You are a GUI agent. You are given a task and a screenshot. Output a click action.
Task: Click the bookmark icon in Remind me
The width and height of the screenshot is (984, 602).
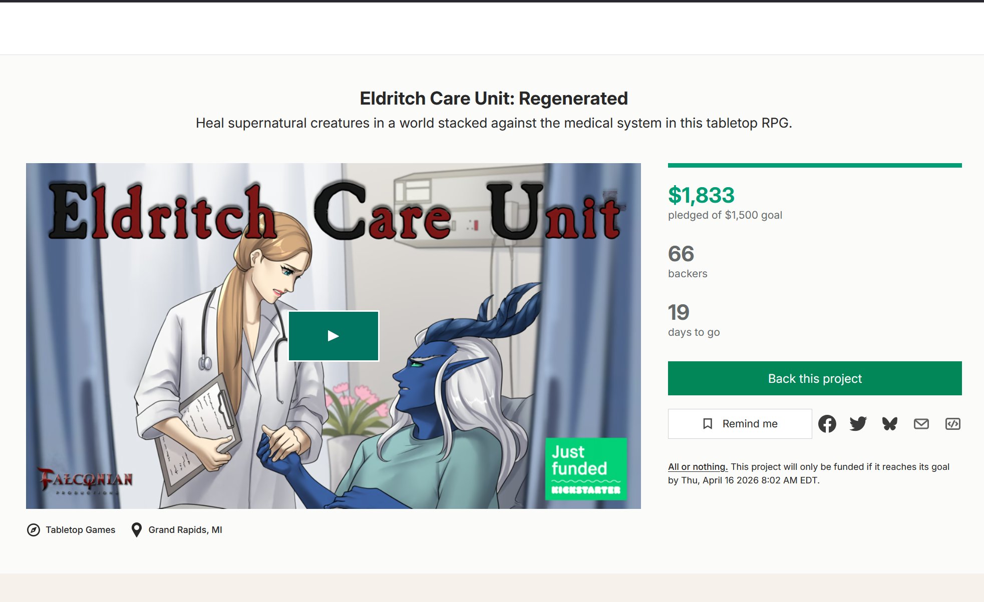point(708,424)
